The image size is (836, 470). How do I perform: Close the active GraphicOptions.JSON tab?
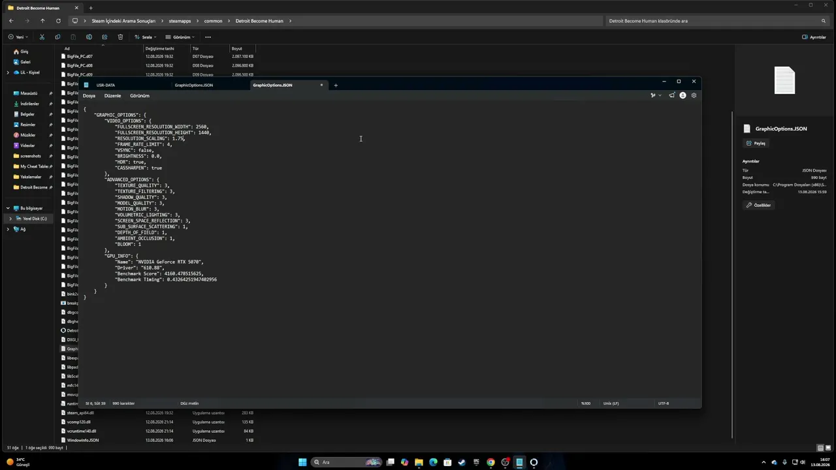pyautogui.click(x=321, y=85)
